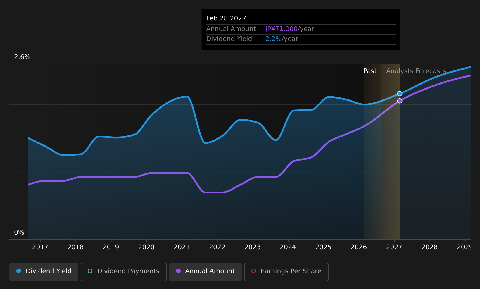Enable the Earnings Per Share series
480x289 pixels.
[x=286, y=272]
